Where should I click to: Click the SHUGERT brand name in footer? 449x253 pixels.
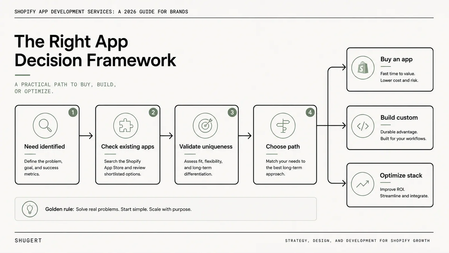[28, 241]
